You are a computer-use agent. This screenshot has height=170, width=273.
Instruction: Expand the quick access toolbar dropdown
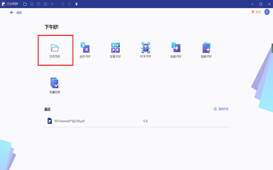pos(76,4)
